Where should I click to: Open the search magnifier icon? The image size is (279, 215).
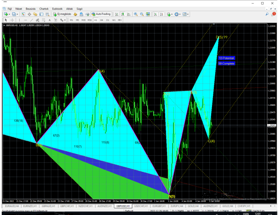tap(267, 14)
